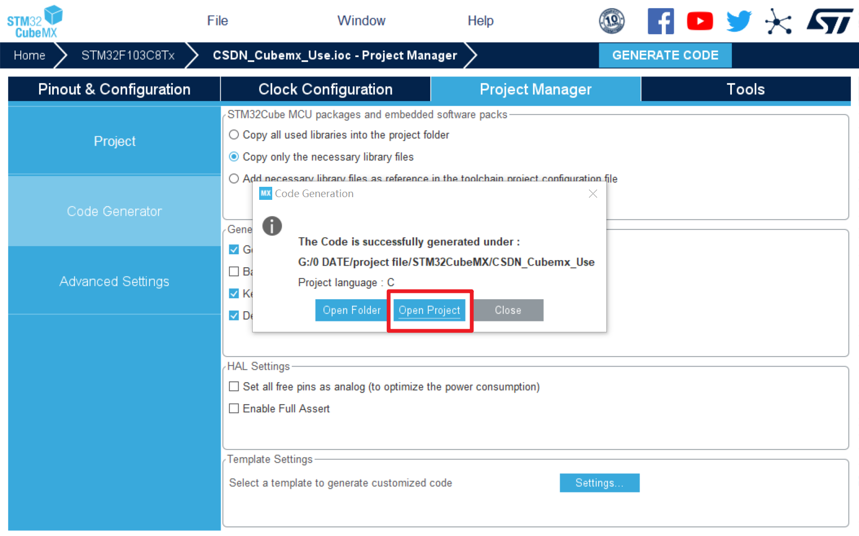Toggle the 'De' checked checkbox
This screenshot has height=536, width=859.
tap(234, 316)
